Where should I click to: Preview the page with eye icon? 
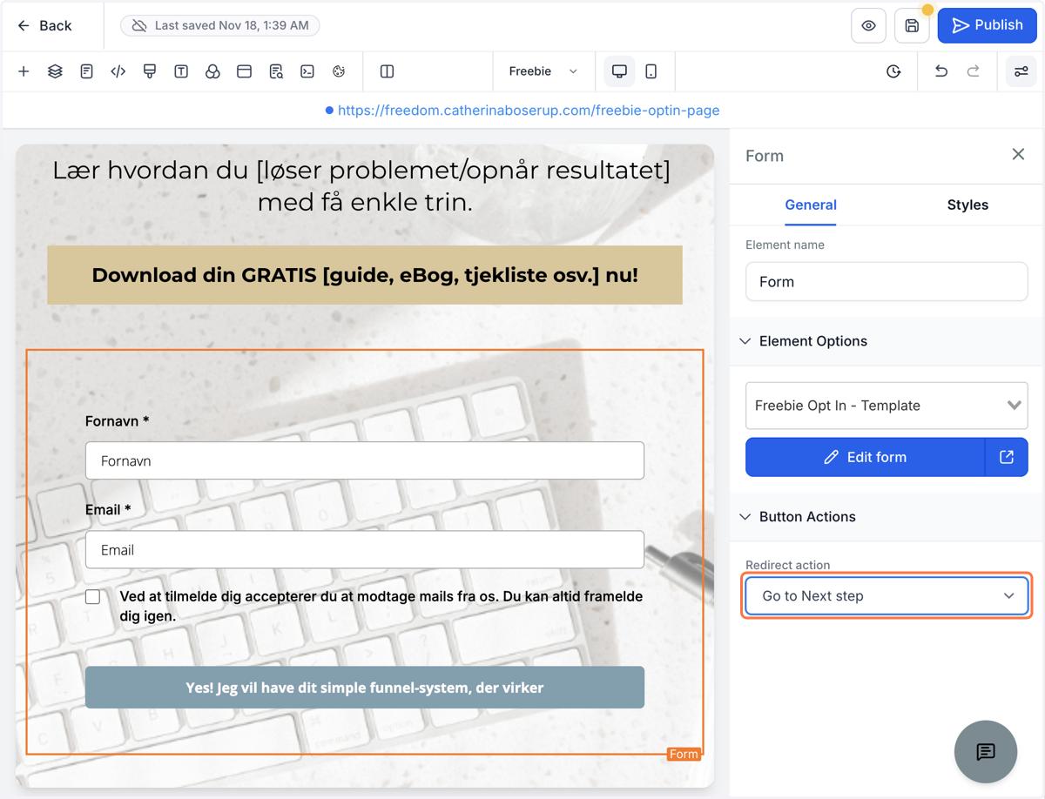[868, 26]
